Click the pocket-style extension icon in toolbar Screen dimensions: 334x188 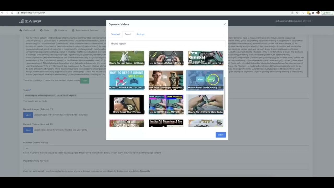coord(303,13)
